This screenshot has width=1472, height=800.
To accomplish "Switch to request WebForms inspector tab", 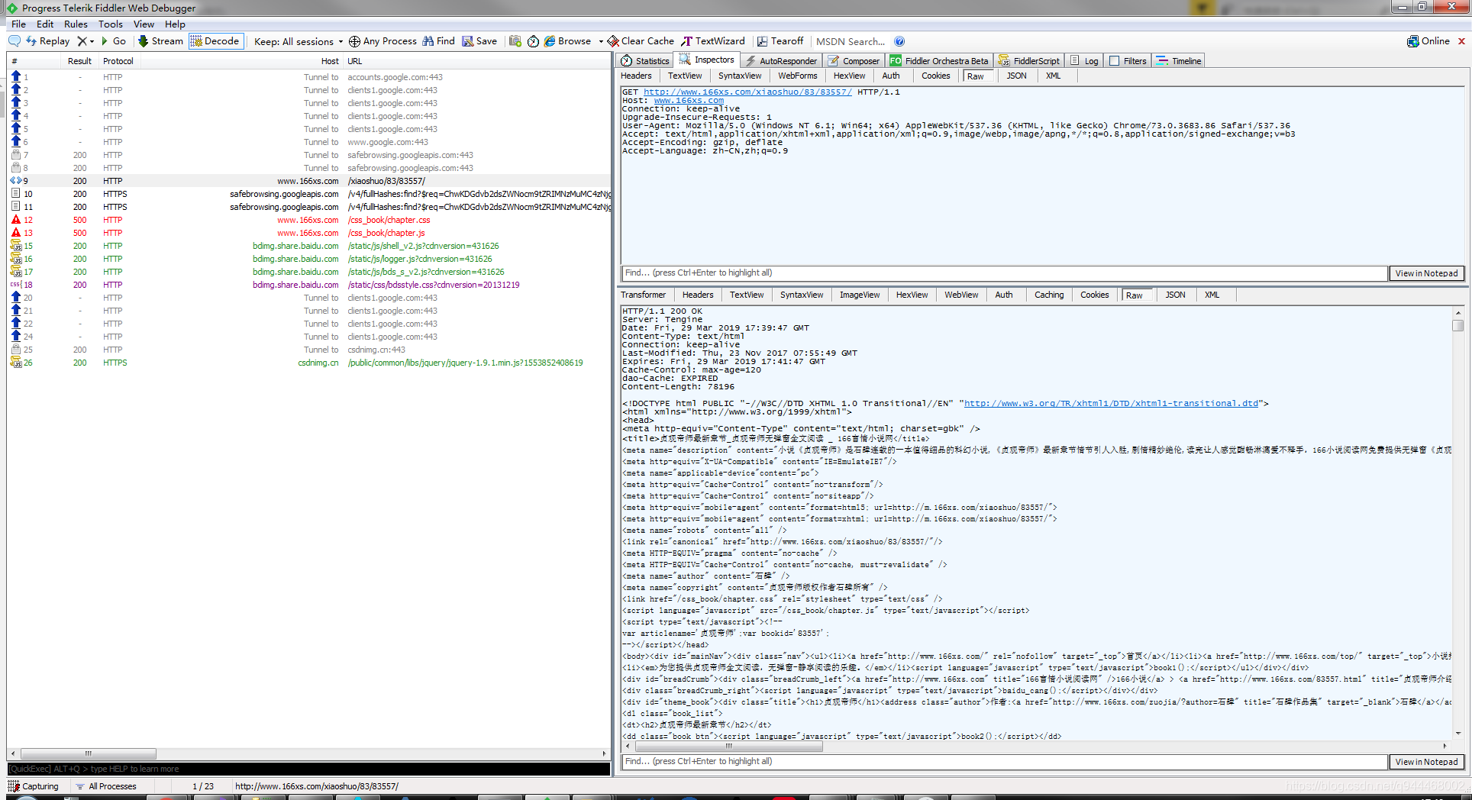I will [798, 76].
